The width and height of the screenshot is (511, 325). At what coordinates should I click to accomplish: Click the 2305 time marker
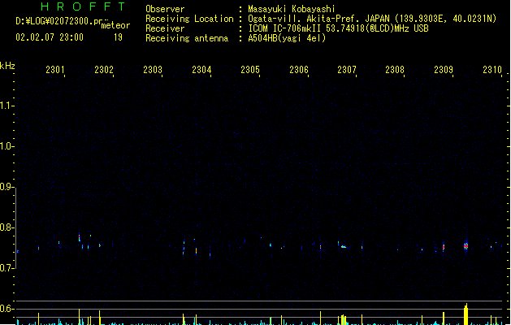[x=250, y=70]
